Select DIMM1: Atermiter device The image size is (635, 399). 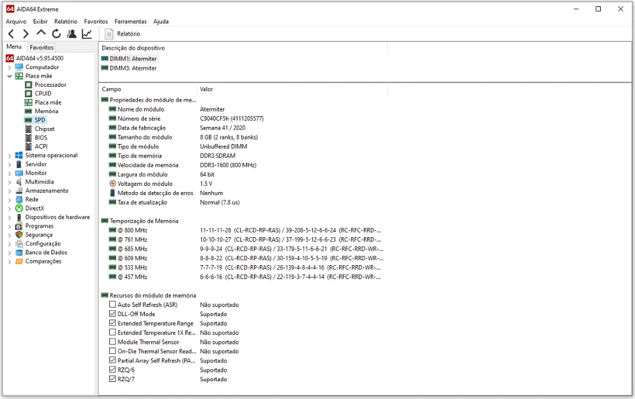pyautogui.click(x=129, y=58)
